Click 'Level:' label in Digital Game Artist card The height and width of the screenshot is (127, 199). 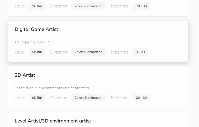pyautogui.click(x=20, y=52)
